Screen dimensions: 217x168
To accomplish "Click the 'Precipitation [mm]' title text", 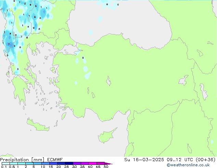I will 22,160.
